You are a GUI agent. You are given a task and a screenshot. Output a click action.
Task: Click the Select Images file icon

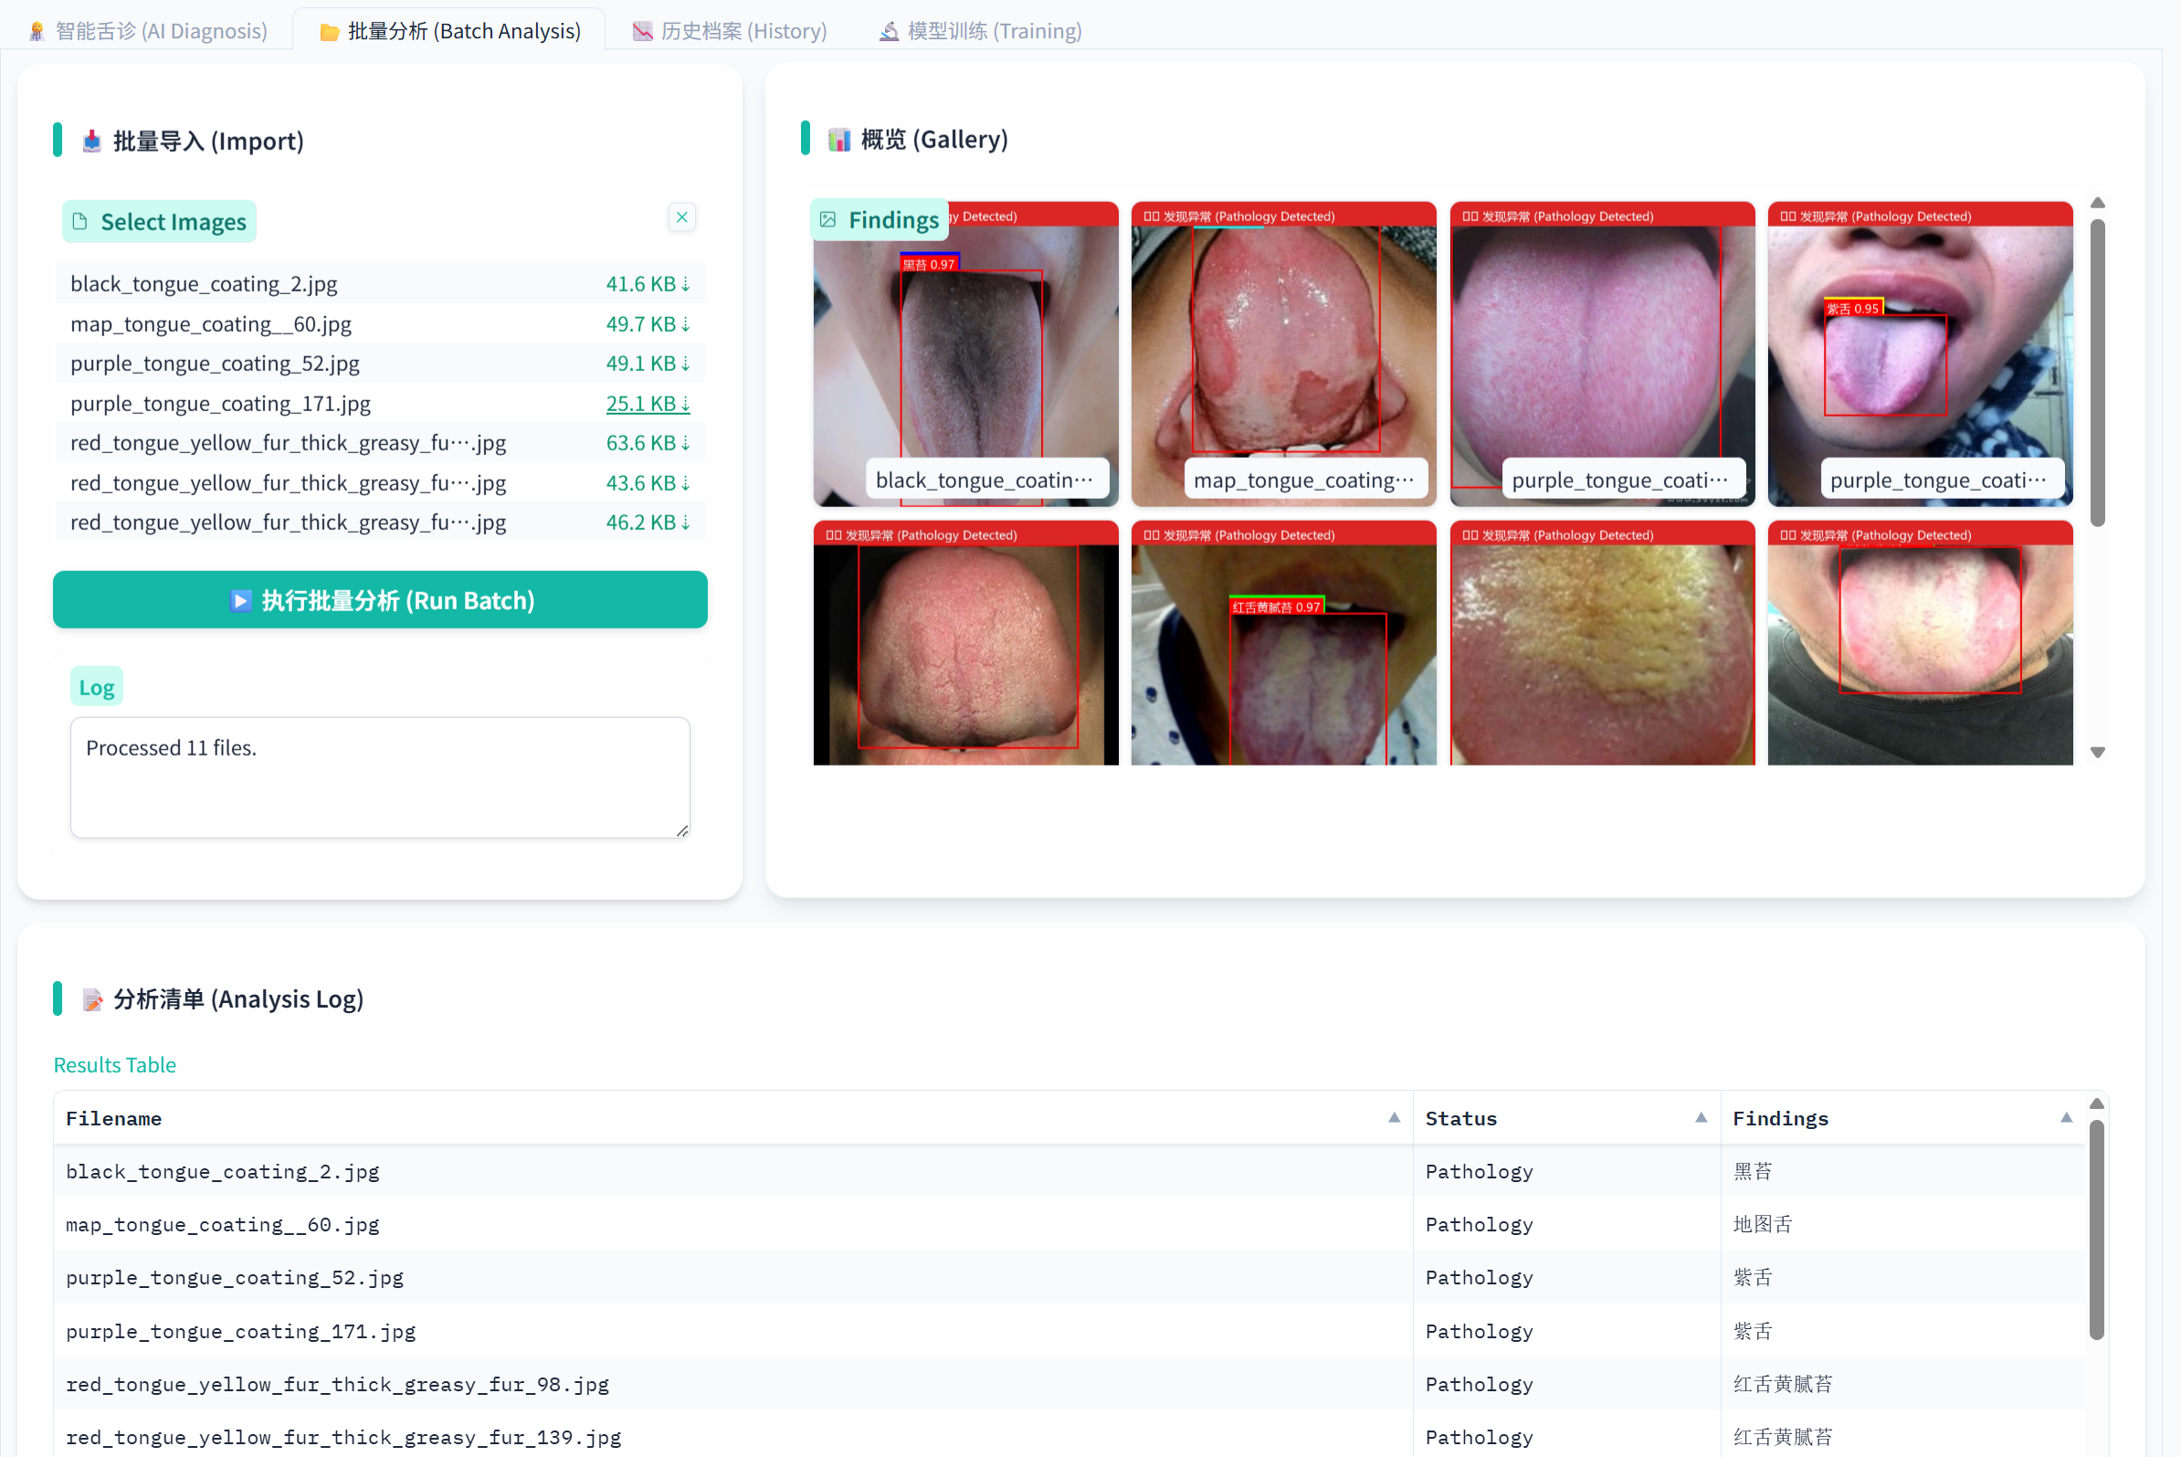click(80, 222)
